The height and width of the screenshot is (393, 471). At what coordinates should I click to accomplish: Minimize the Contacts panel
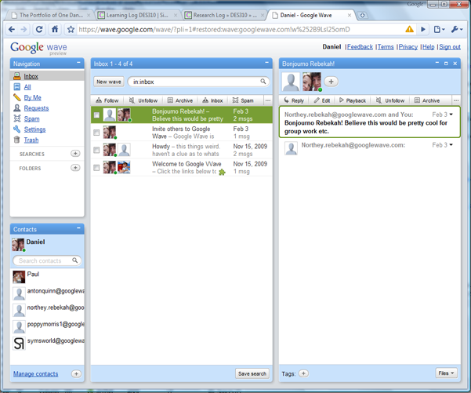point(78,228)
